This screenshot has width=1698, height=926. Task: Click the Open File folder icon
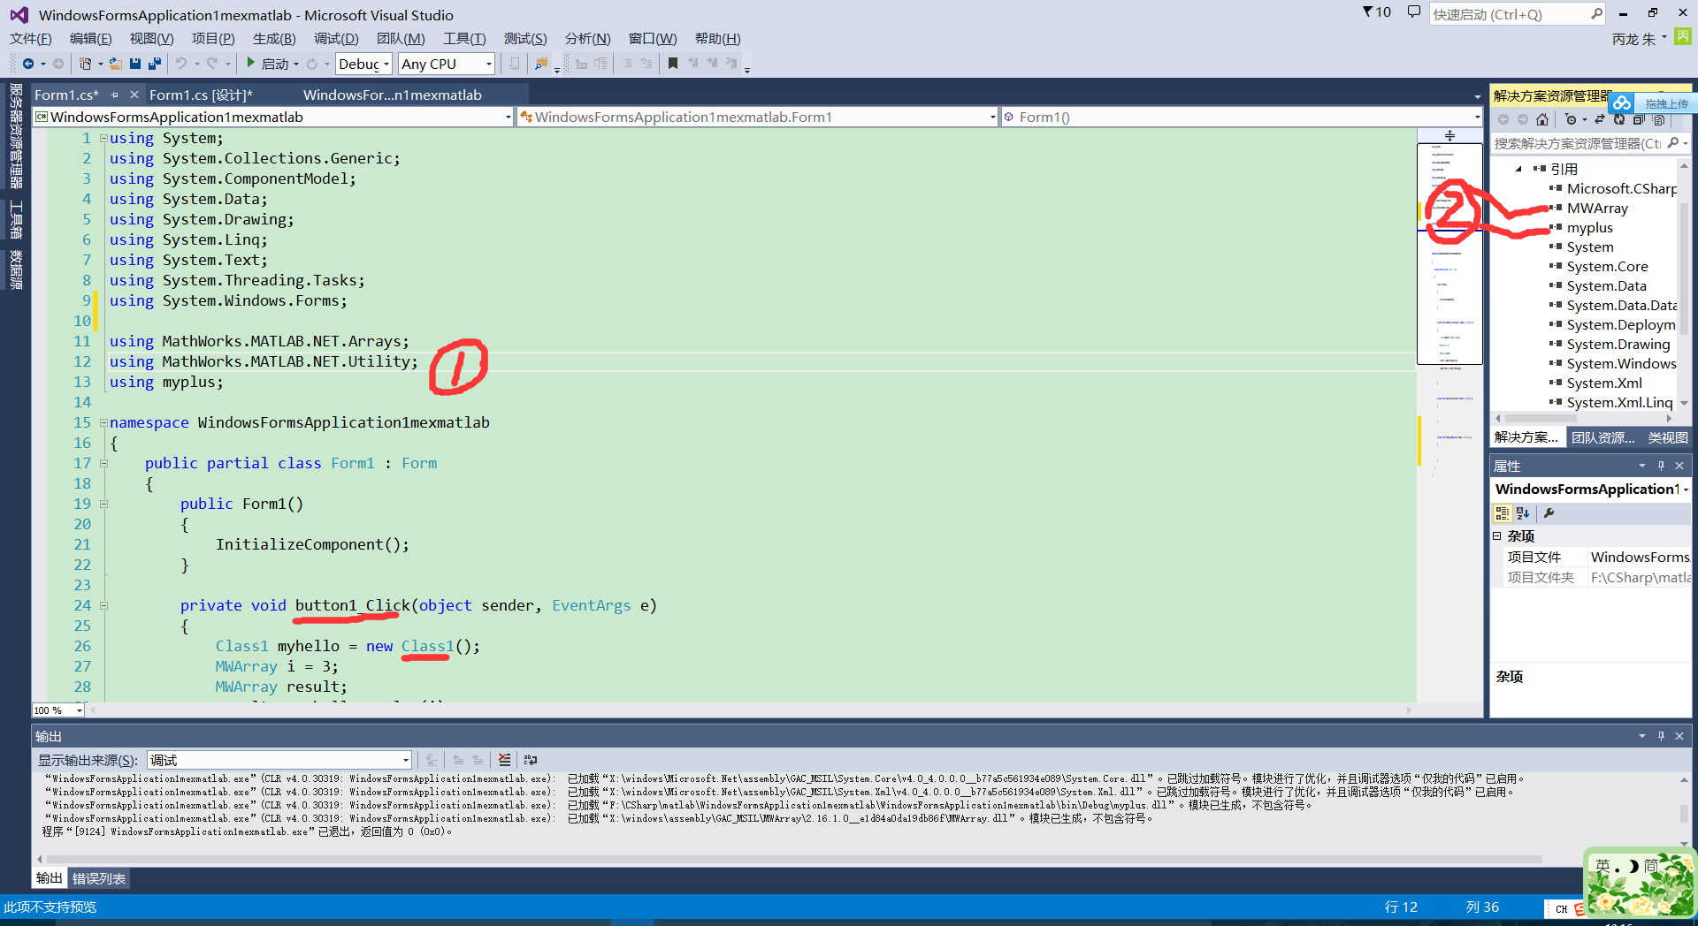[x=115, y=64]
